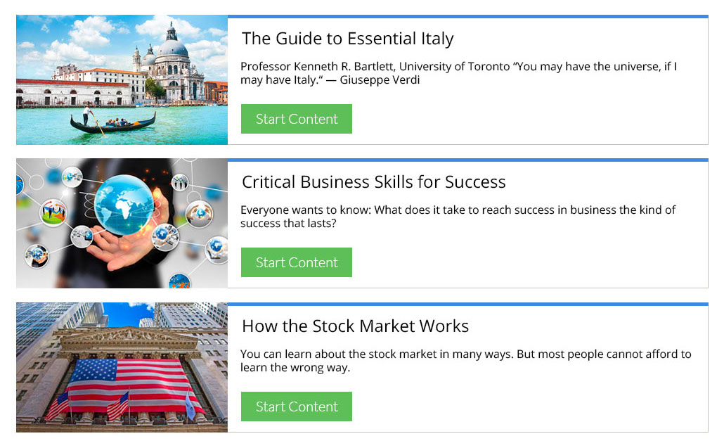This screenshot has width=724, height=448.
Task: Click the turquoise water in Venice image
Action: (x=190, y=130)
